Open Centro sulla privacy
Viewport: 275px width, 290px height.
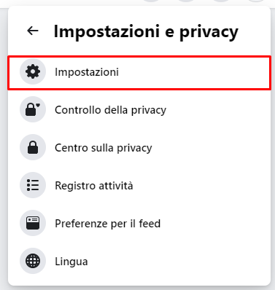[x=139, y=148]
